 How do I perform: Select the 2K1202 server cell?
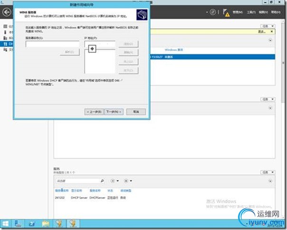coord(60,198)
